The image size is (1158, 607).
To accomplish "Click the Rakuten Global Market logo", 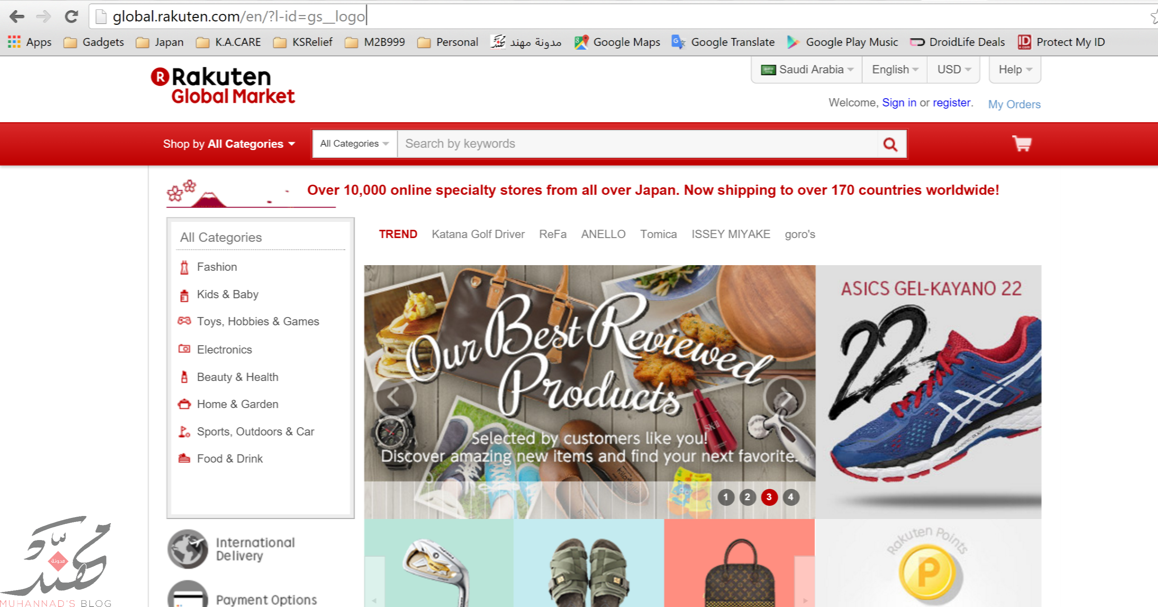I will pos(223,86).
